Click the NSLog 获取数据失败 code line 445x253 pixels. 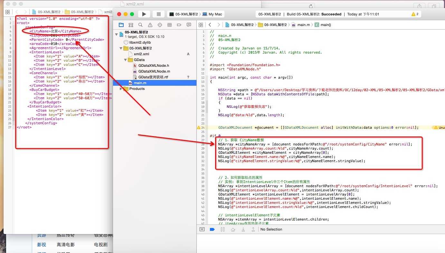(x=249, y=107)
